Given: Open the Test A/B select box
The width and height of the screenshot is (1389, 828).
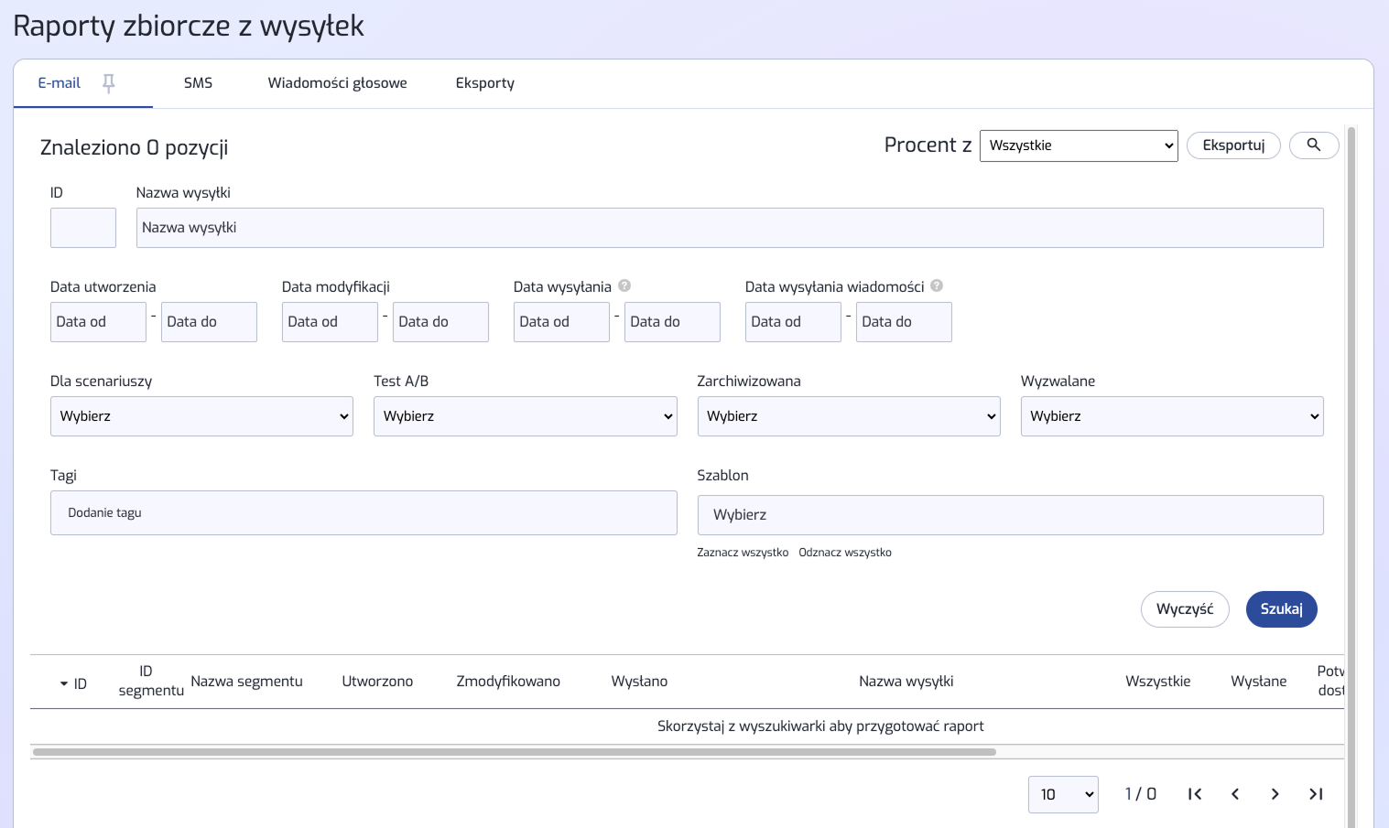Looking at the screenshot, I should [525, 416].
